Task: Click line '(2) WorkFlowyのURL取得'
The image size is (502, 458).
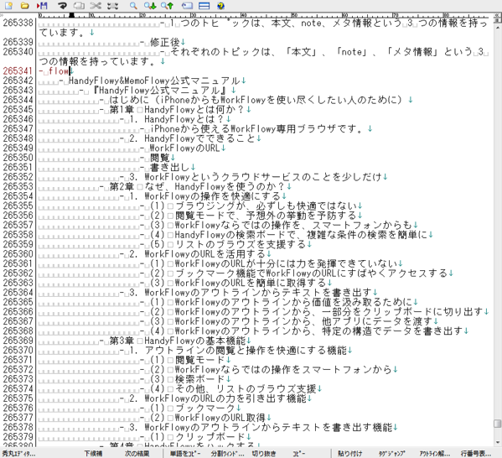Action: click(208, 417)
